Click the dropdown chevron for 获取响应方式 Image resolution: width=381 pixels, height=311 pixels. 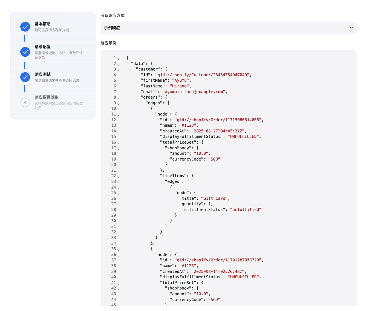351,28
